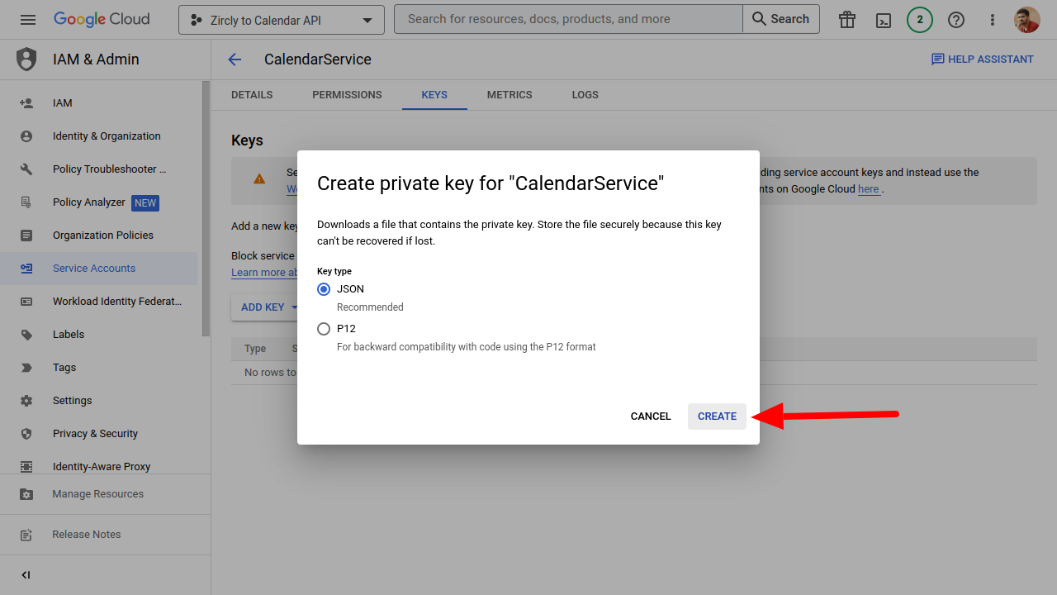Select the P12 key type option
The height and width of the screenshot is (595, 1057).
click(324, 329)
